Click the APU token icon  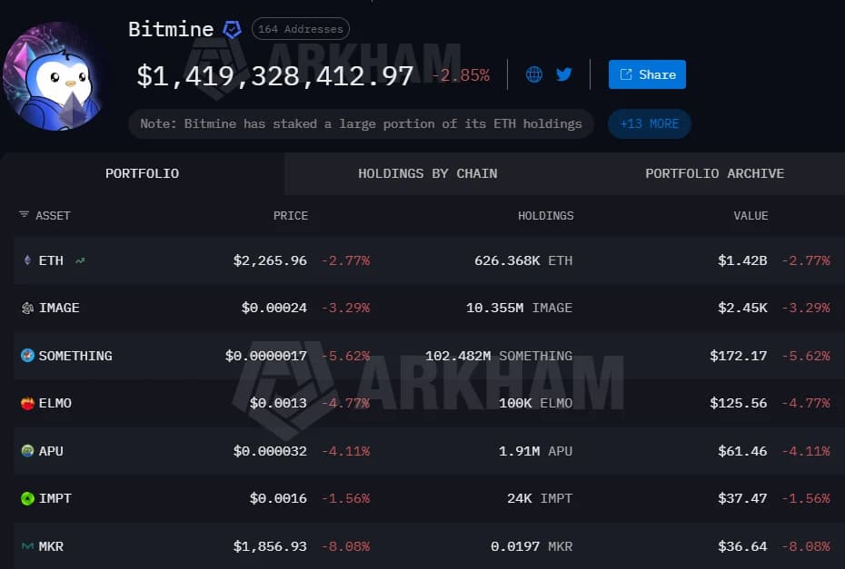click(28, 451)
